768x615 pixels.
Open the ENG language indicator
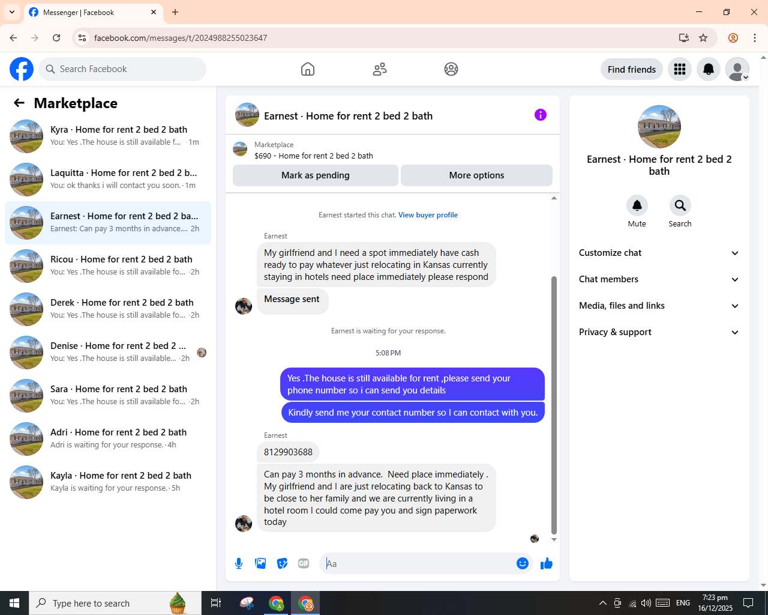683,603
